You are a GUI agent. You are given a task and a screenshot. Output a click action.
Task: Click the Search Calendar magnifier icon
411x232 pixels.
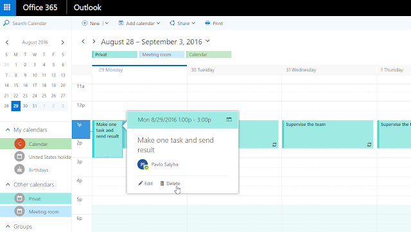point(6,23)
